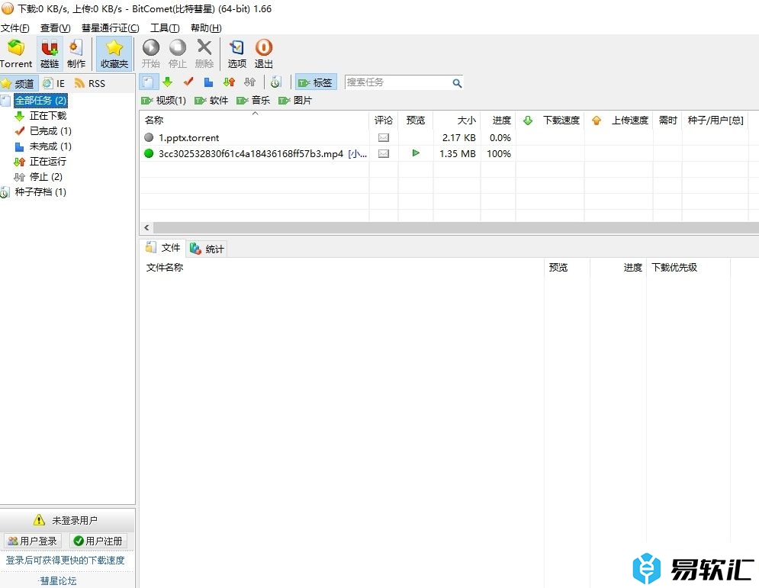
Task: Select 未完成 (1) in task tree
Action: pos(50,146)
